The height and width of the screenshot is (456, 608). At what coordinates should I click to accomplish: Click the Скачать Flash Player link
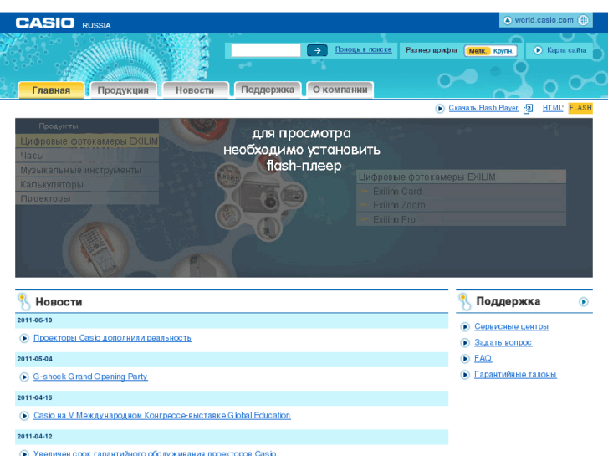(483, 108)
